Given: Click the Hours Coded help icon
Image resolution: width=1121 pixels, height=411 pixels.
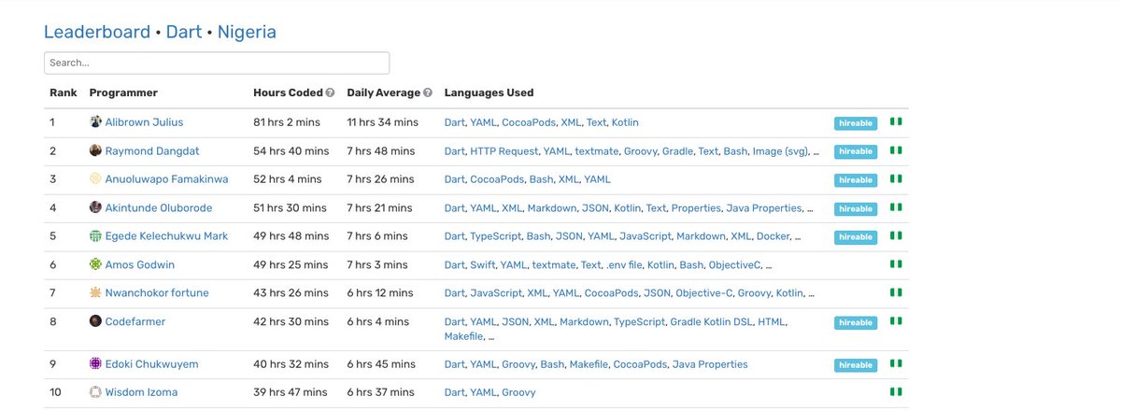Looking at the screenshot, I should pos(330,93).
